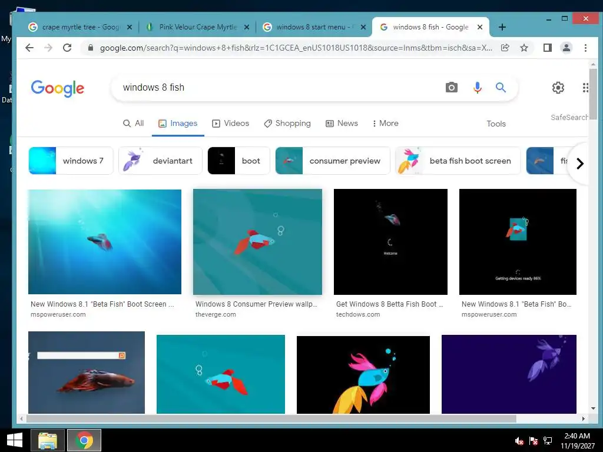The height and width of the screenshot is (452, 603).
Task: Open colorful pink and yellow betta image
Action: [x=363, y=375]
